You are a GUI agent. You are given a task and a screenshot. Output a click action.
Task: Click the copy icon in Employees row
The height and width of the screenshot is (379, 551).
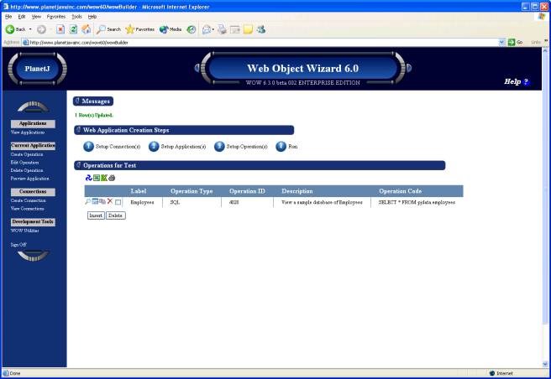102,202
